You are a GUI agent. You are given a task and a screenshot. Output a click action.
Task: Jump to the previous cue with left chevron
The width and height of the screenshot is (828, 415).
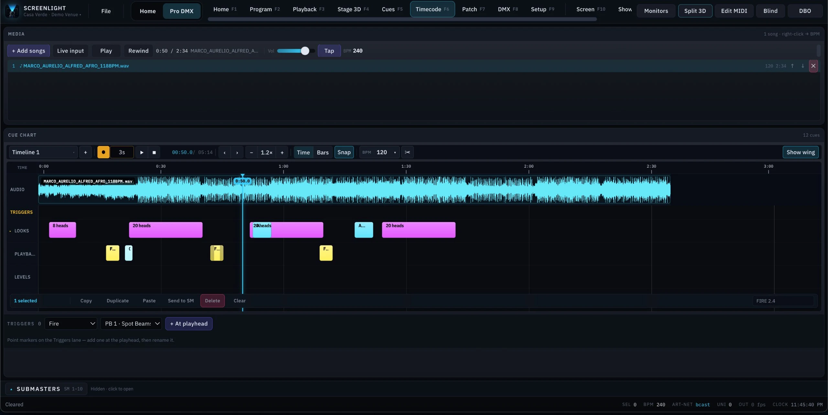pos(224,152)
